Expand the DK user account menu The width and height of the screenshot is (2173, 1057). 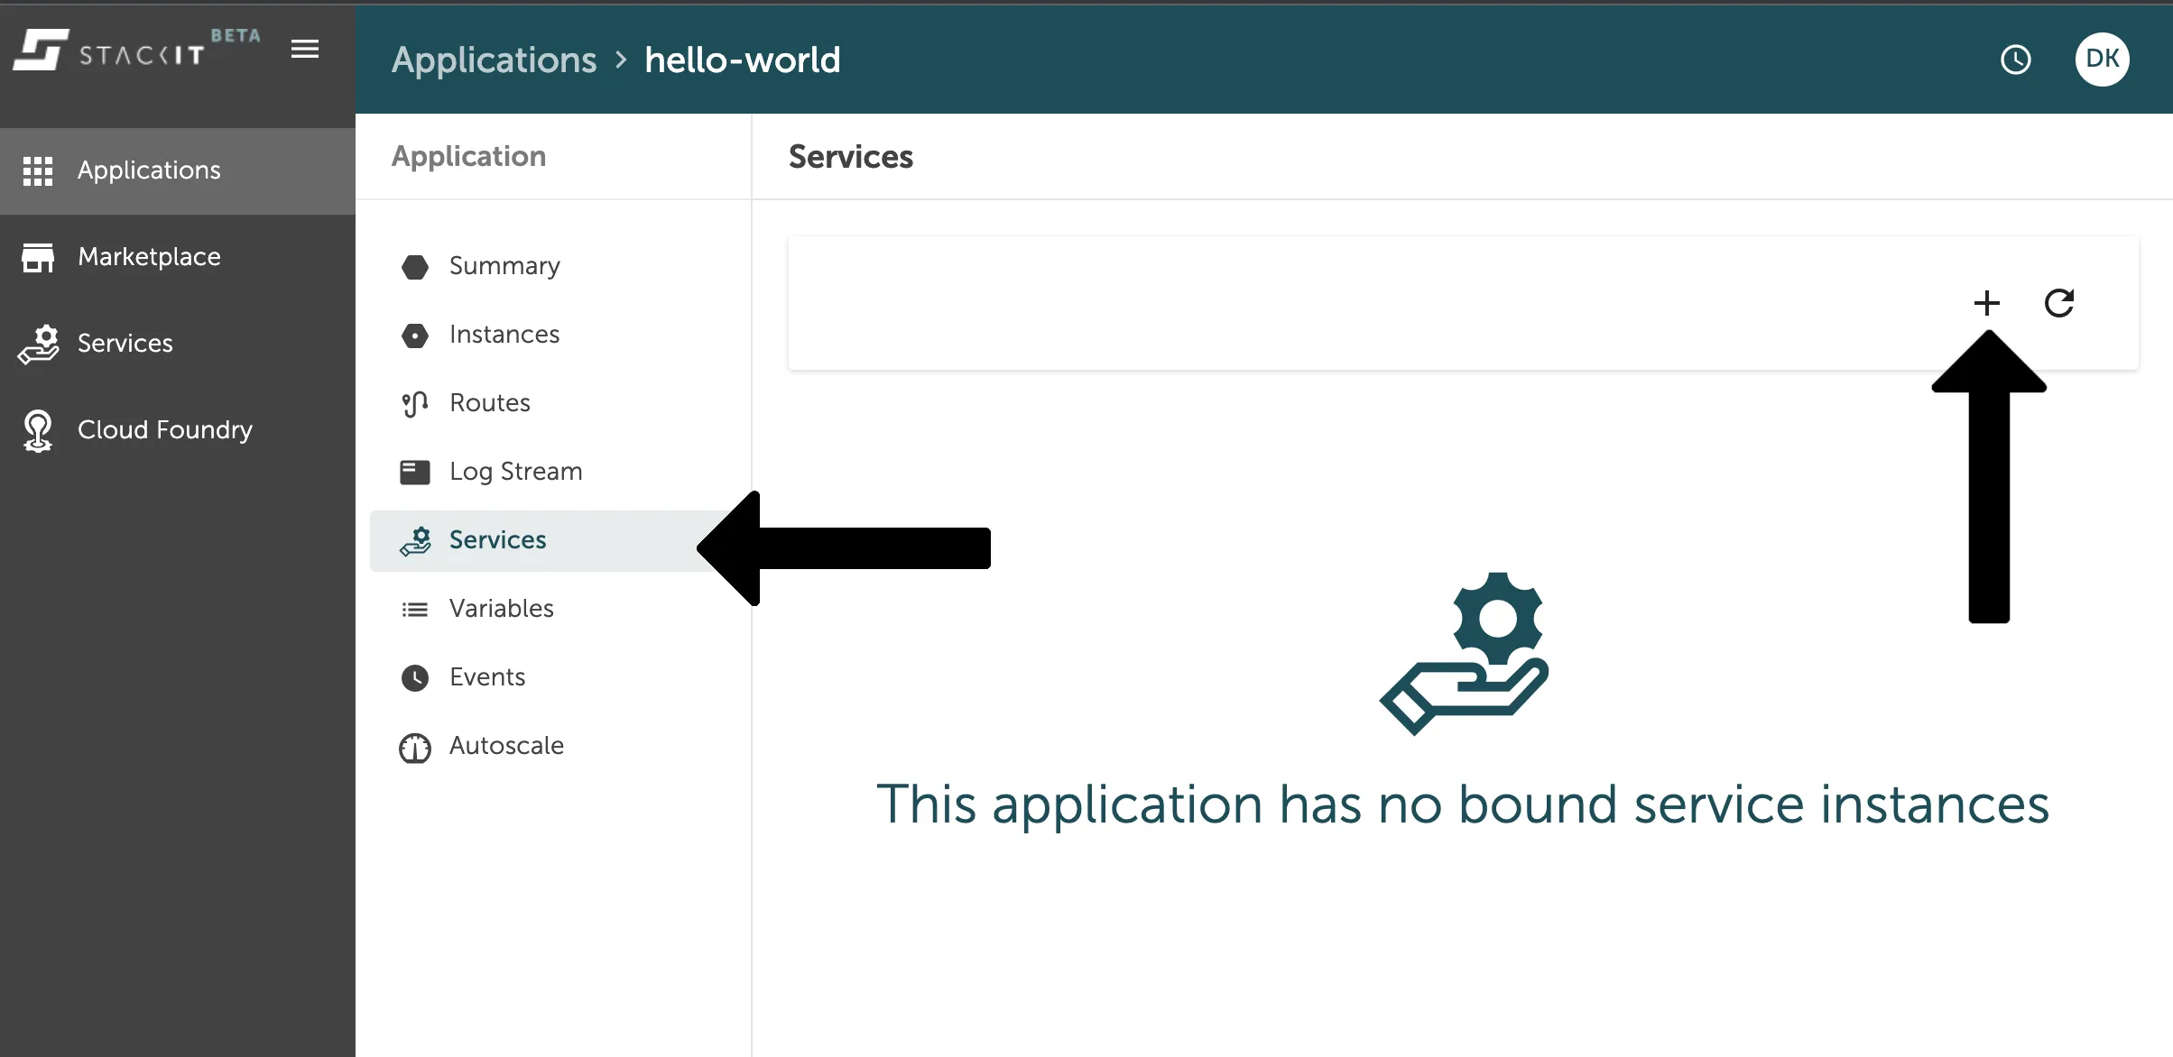tap(2103, 59)
